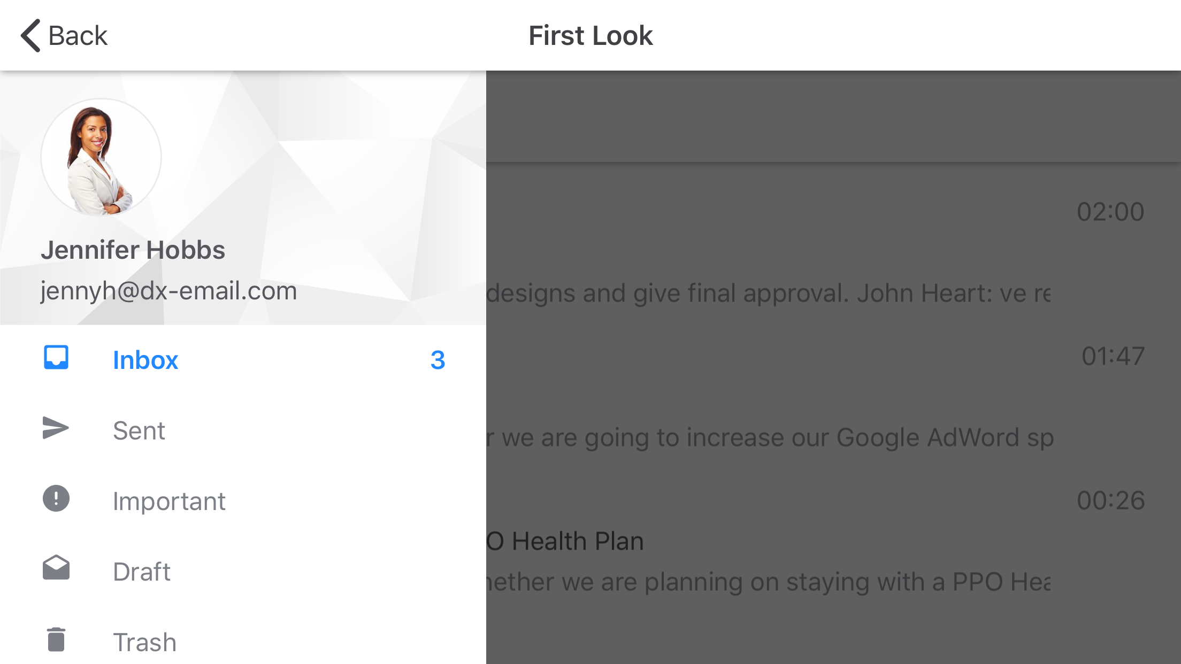Image resolution: width=1181 pixels, height=664 pixels.
Task: Tap the Back button text
Action: click(78, 36)
